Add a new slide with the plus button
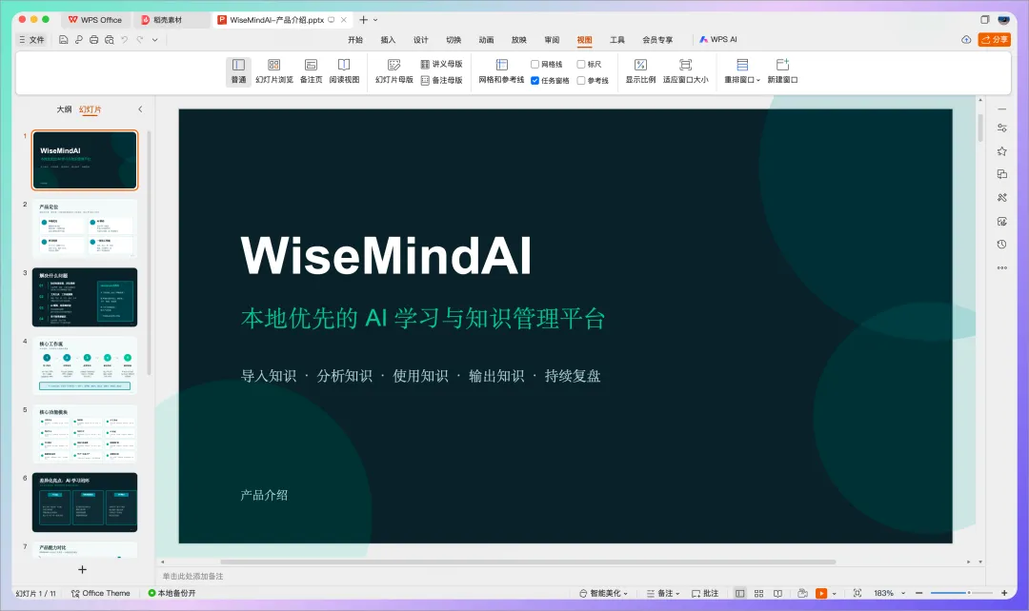The height and width of the screenshot is (611, 1029). tap(82, 570)
